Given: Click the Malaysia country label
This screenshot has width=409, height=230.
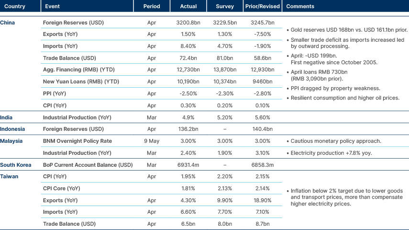Looking at the screenshot, I should [x=11, y=141].
